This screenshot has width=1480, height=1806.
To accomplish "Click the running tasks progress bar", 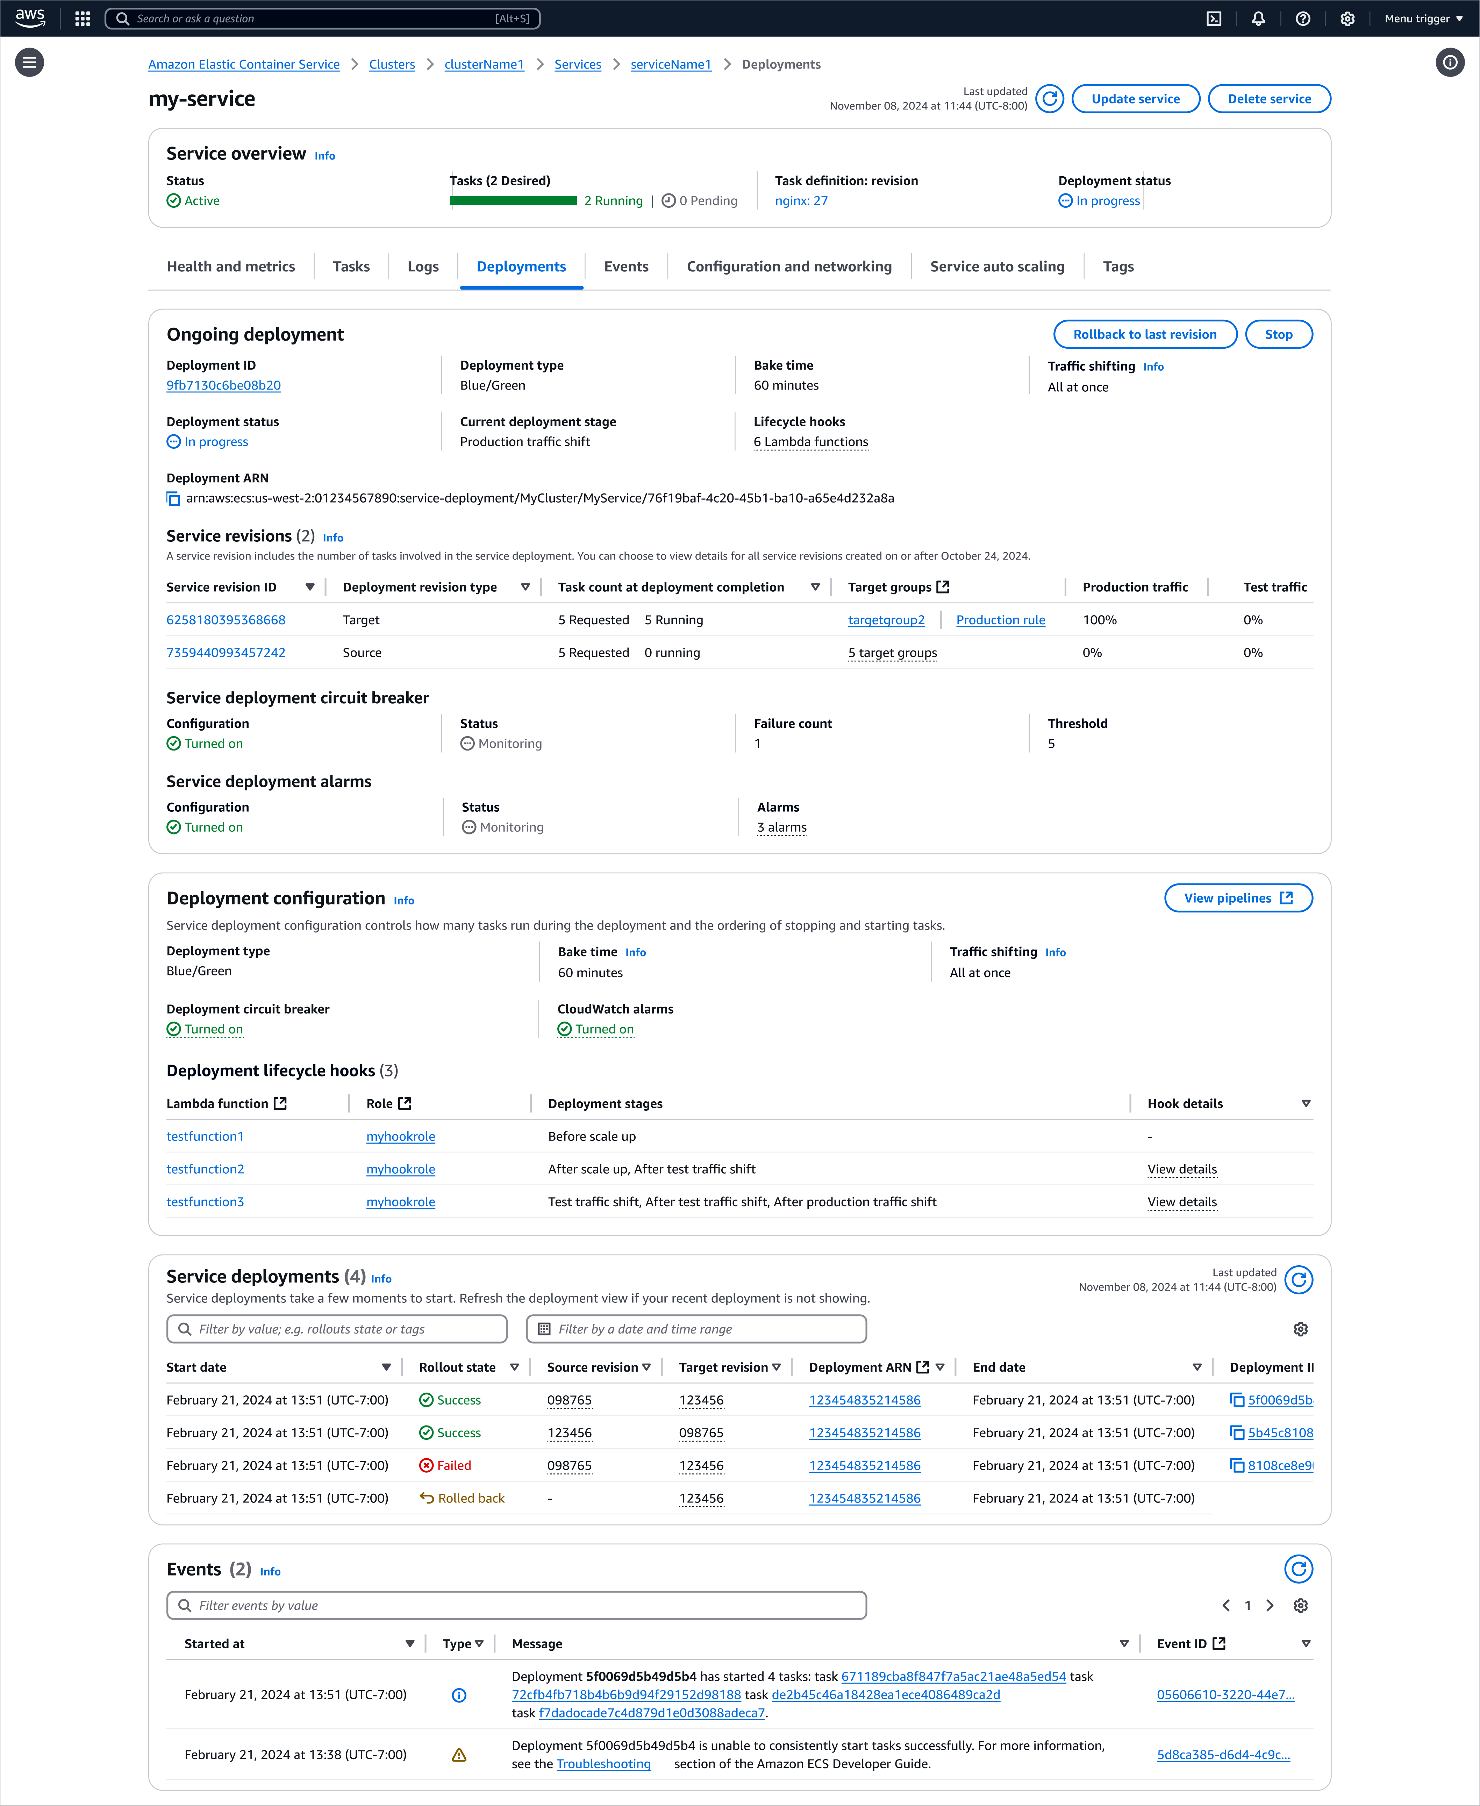I will (x=513, y=200).
